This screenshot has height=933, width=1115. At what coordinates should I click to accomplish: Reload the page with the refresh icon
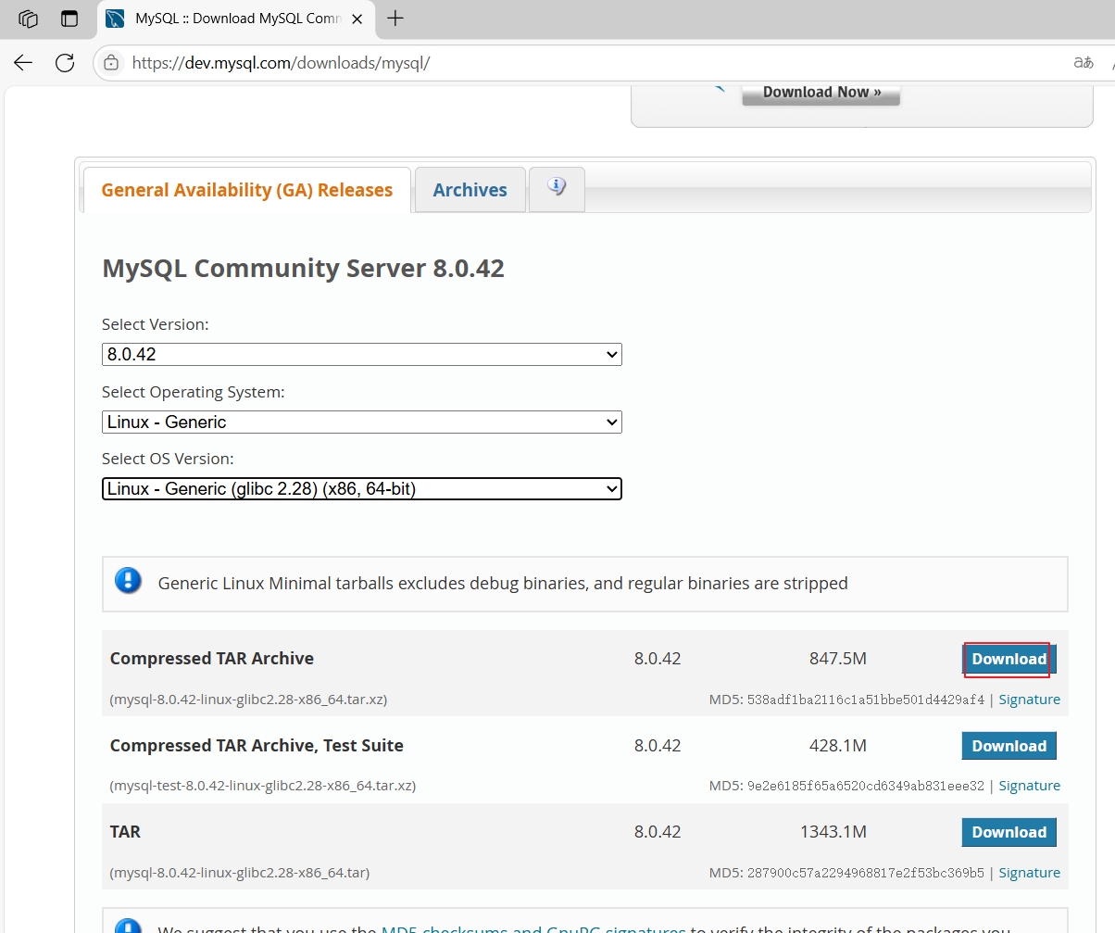[65, 63]
